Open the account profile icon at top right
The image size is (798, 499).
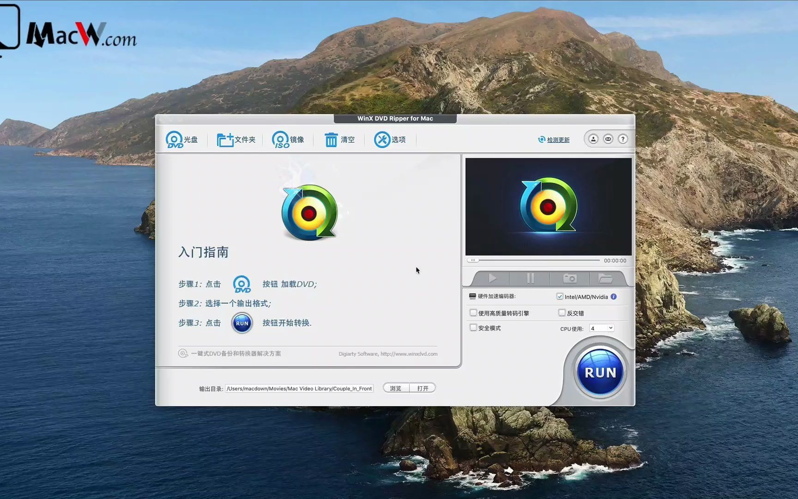(593, 139)
